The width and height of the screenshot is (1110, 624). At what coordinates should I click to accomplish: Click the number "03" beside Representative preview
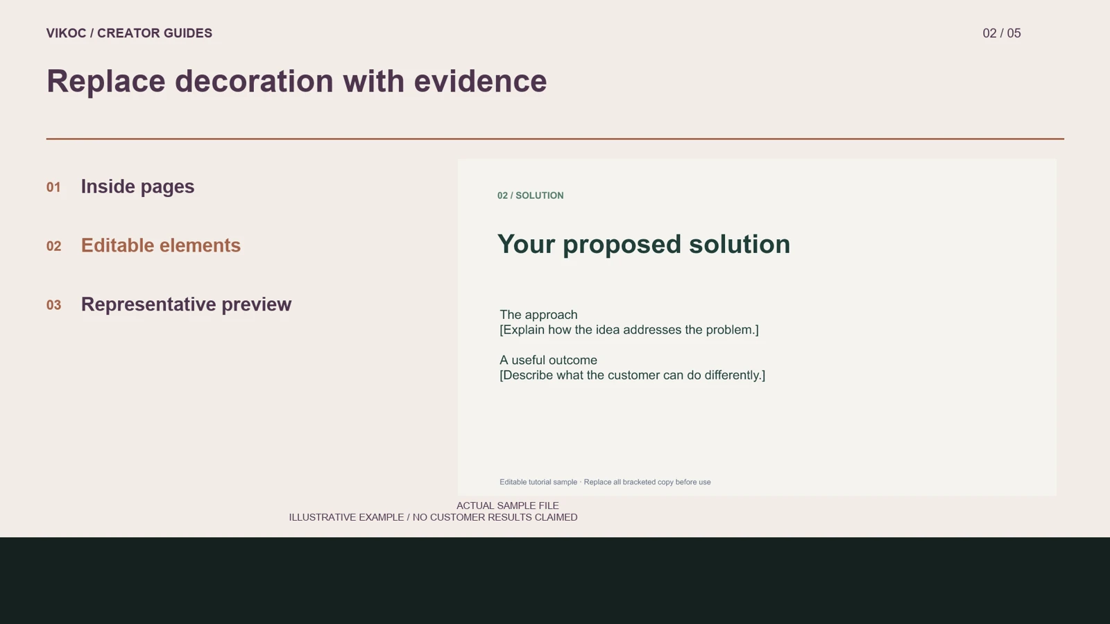[53, 305]
